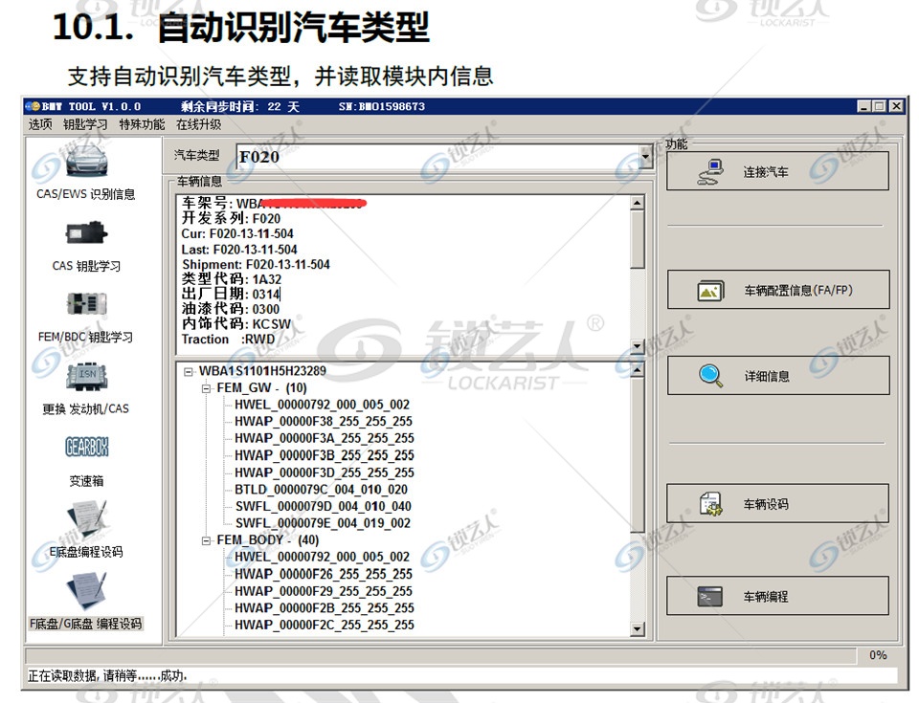The width and height of the screenshot is (919, 703).
Task: Click the status bar message '正在读取数据'
Action: pyautogui.click(x=107, y=676)
